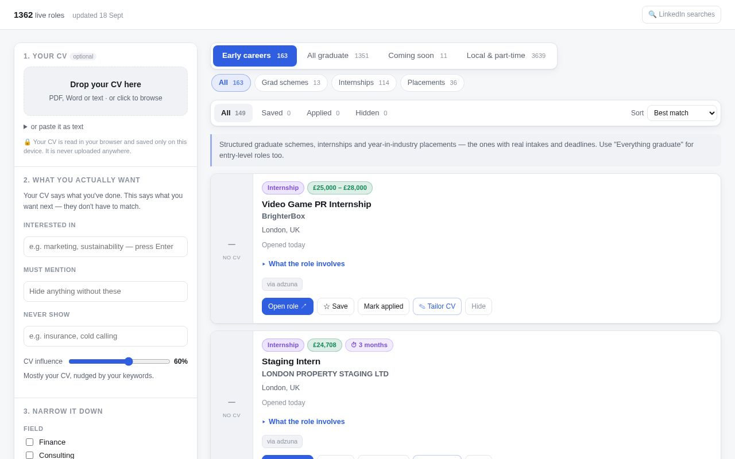The image size is (735, 459).
Task: Open LinkedIn searches button
Action: tap(682, 14)
